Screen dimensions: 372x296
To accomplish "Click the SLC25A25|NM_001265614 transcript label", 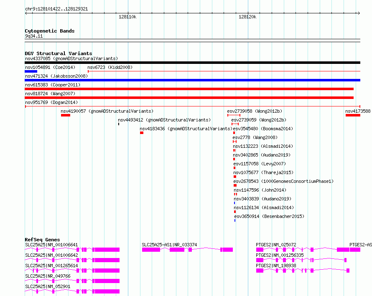I will point(51,266).
